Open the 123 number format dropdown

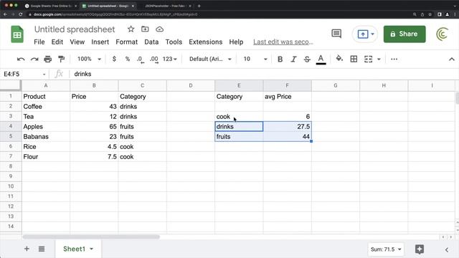(x=170, y=59)
